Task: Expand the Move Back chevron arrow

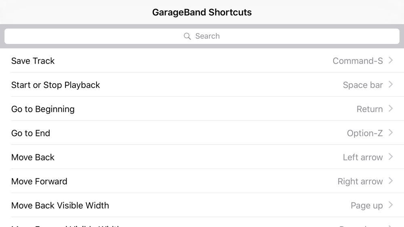Action: pos(391,157)
